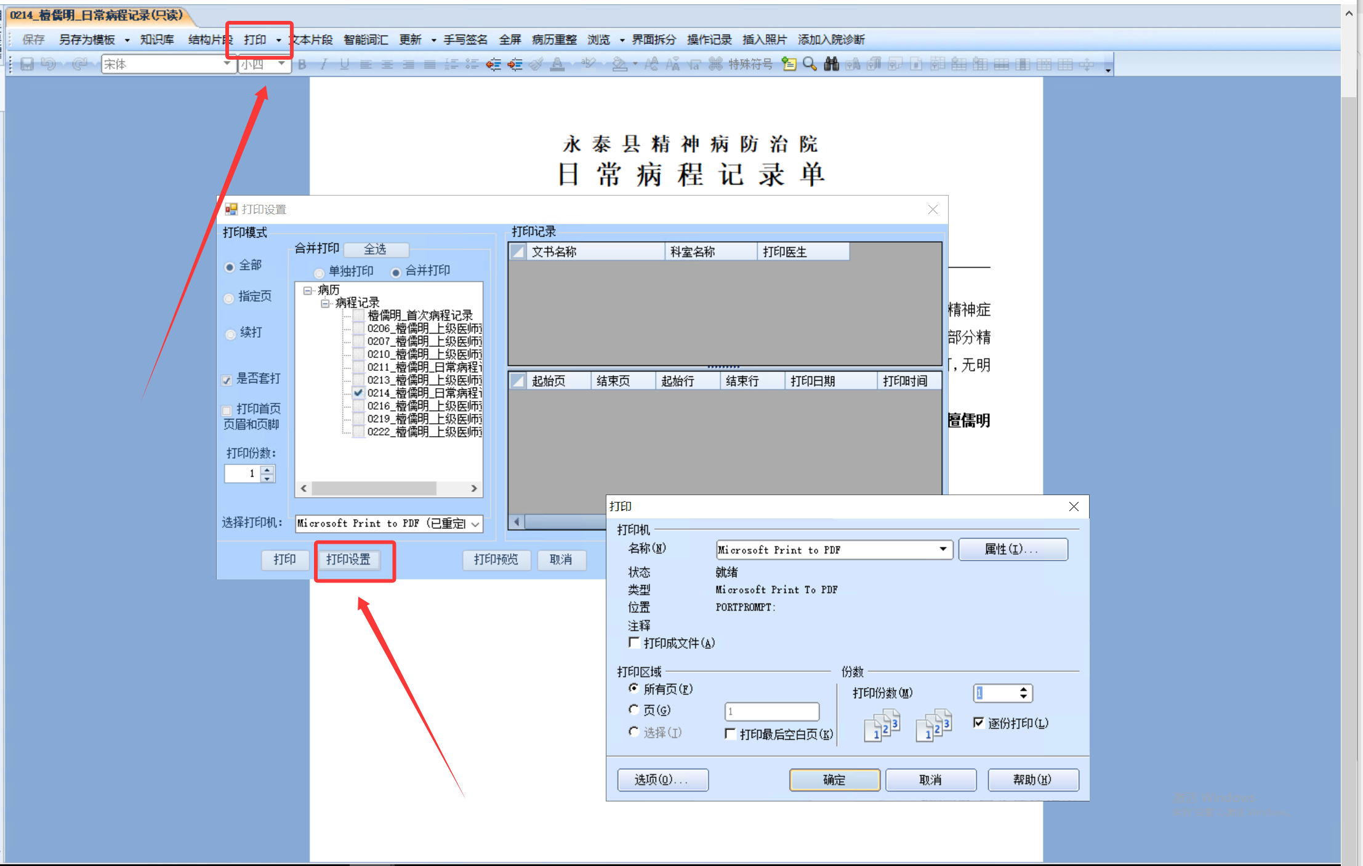The image size is (1363, 866).
Task: Select the 指定页 print mode radio
Action: pyautogui.click(x=230, y=298)
